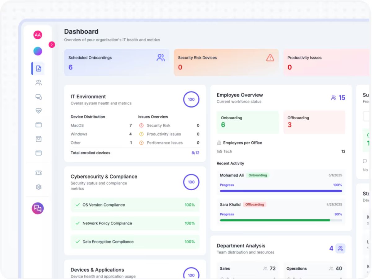
Task: Expand sidebar with pink arrow button
Action: click(x=52, y=45)
